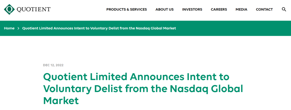Viewport: 291px width, 110px height.
Task: Open the Contact page
Action: pos(264,9)
